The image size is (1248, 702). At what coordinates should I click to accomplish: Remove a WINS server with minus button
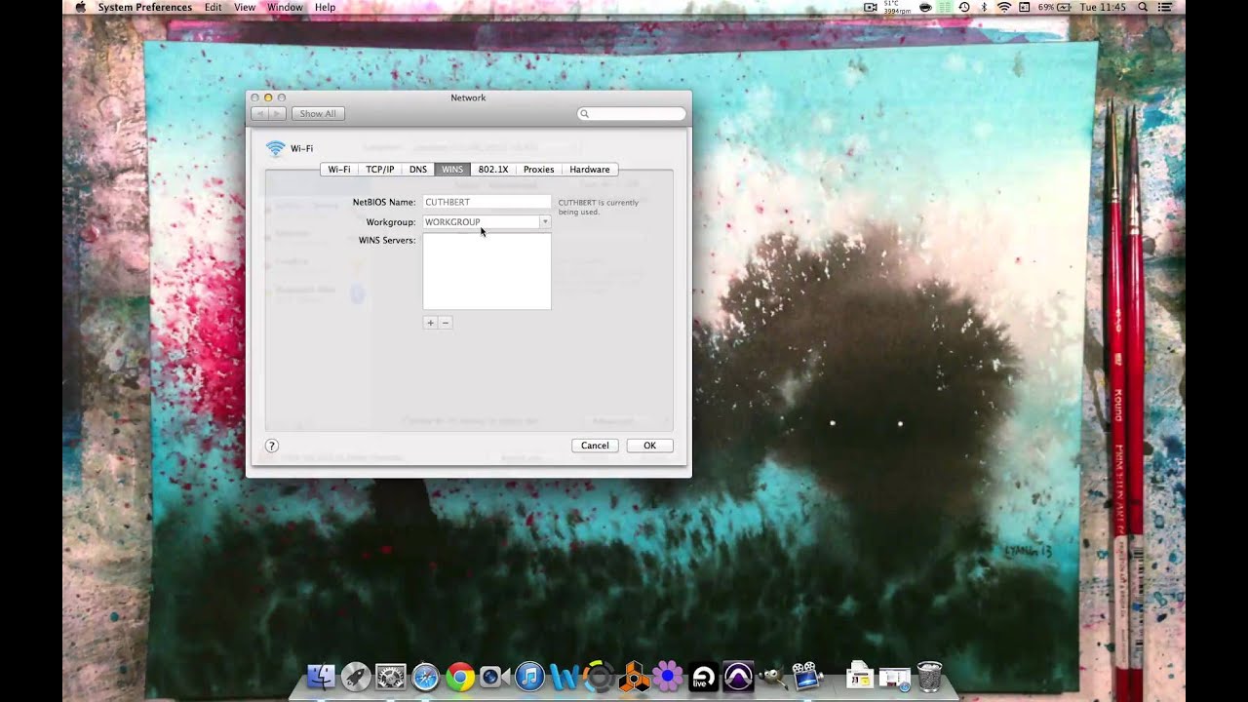coord(446,323)
